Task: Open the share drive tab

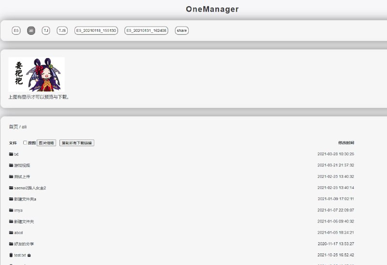Action: (182, 30)
